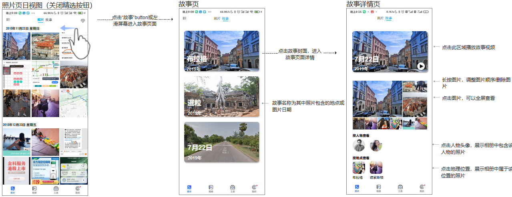Viewport: 512px width, 197px height.
Task: Open the 德累斯顿 location thumbnail
Action: coord(376,167)
